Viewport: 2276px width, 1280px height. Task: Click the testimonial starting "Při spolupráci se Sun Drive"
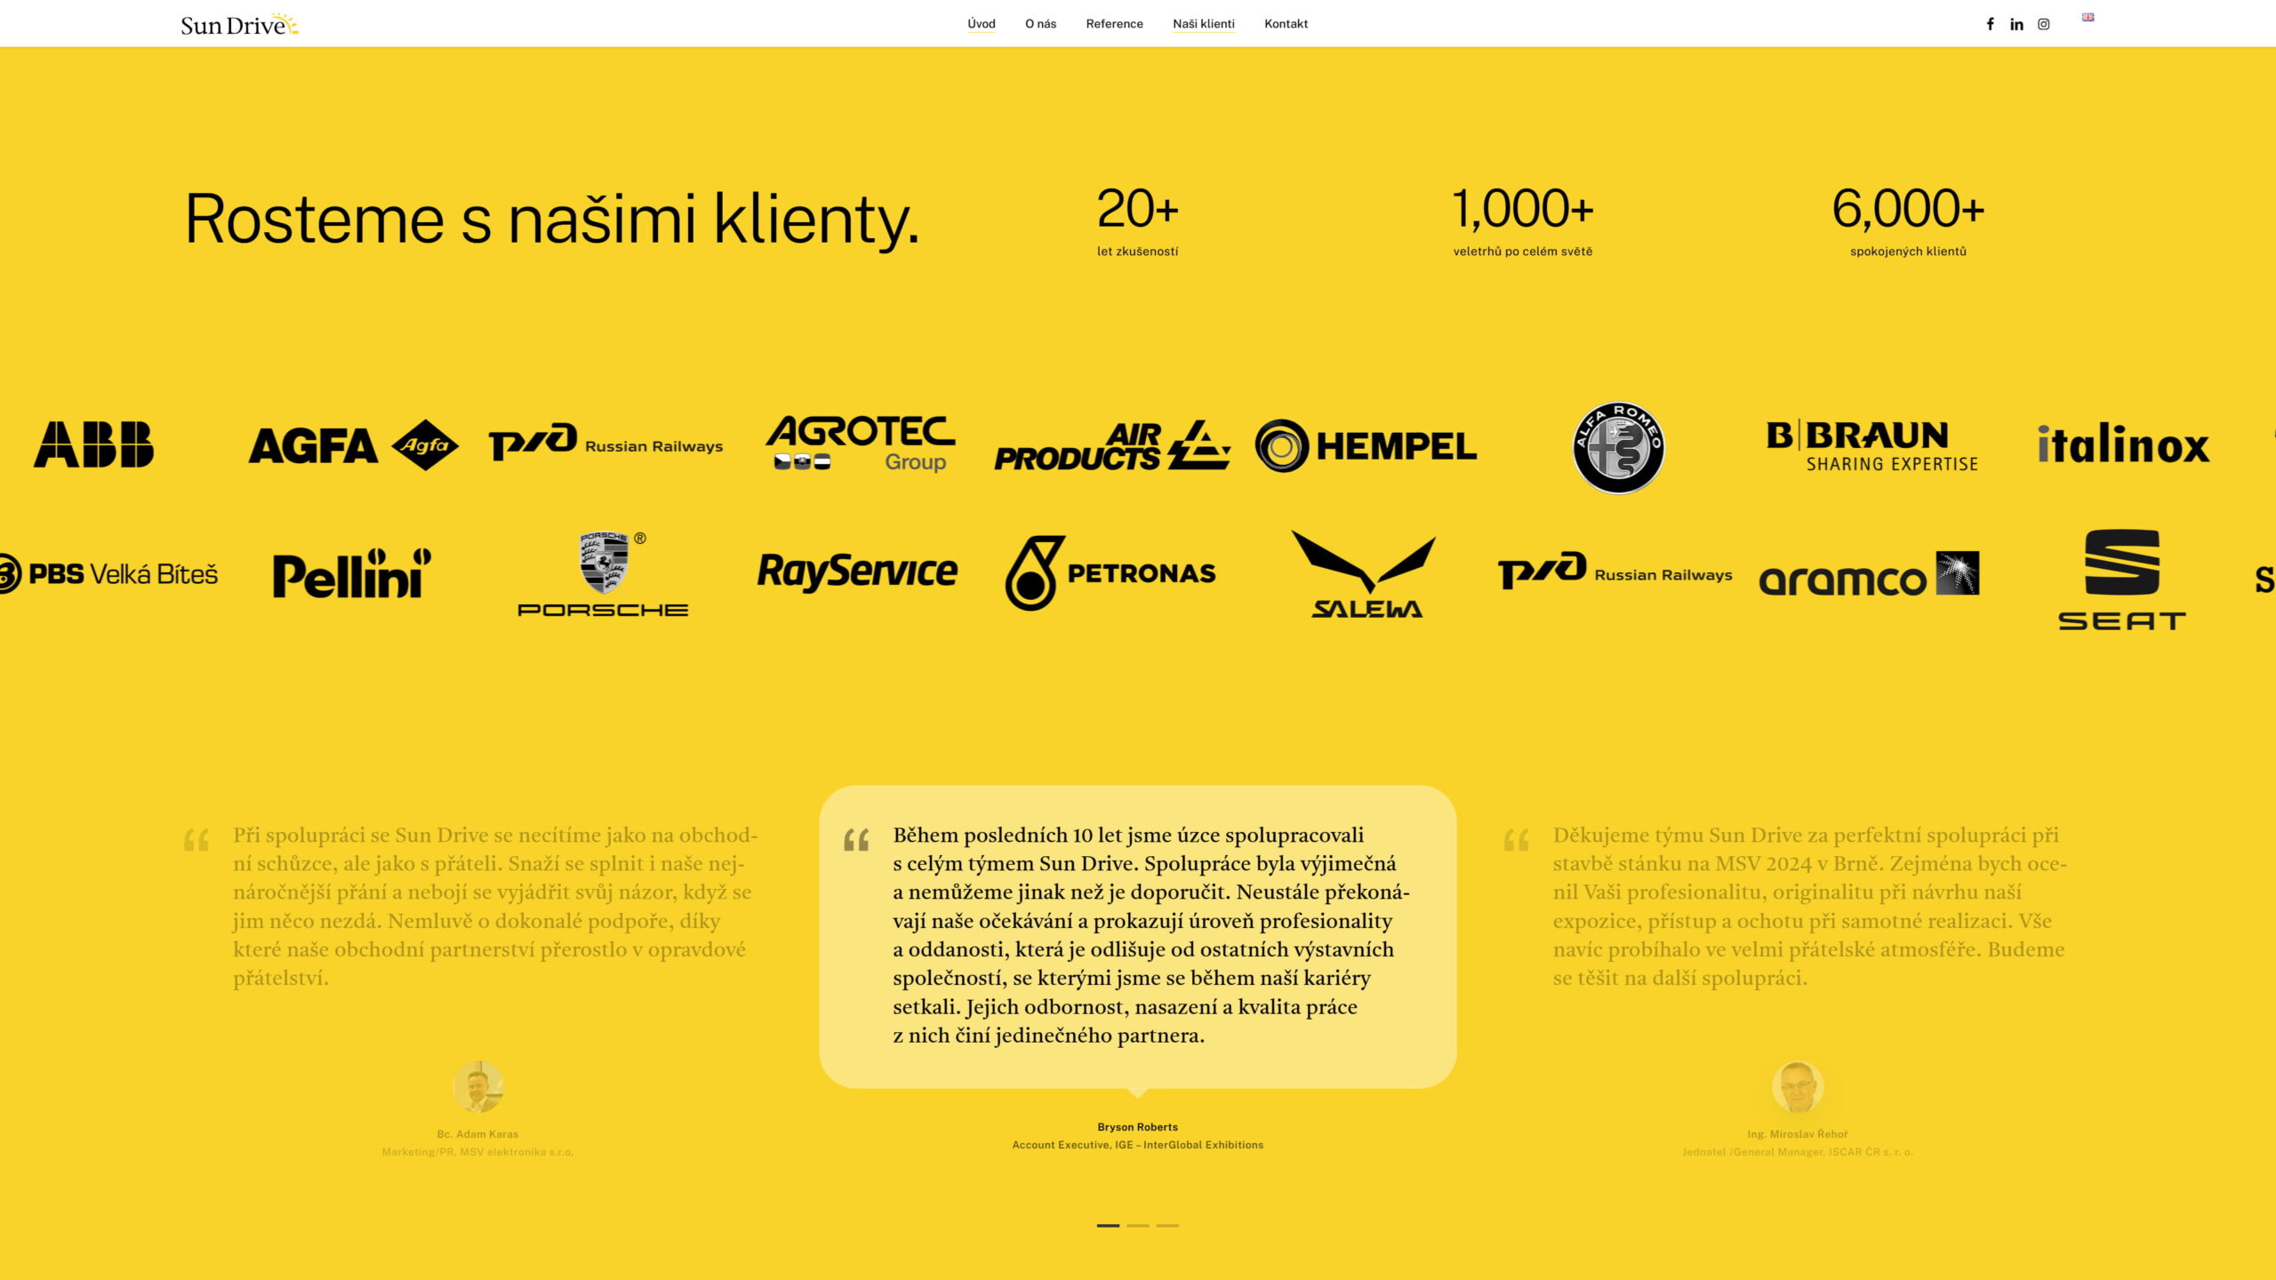pos(494,906)
